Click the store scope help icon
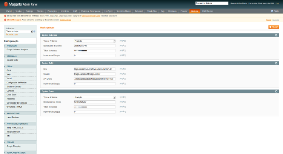The width and height of the screenshot is (283, 154). coord(34,32)
